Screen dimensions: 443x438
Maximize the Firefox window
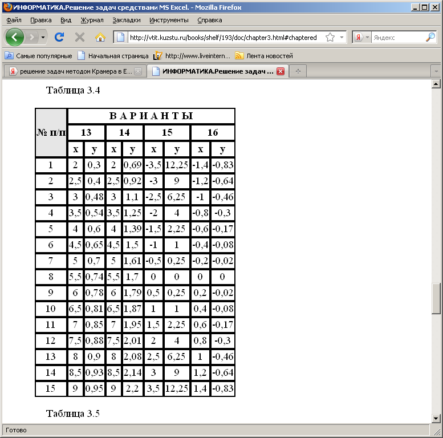coord(425,7)
